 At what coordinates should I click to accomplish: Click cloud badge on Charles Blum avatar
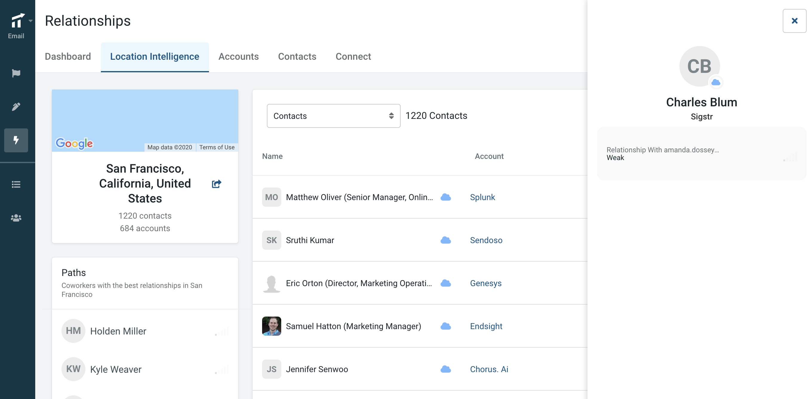coord(716,82)
